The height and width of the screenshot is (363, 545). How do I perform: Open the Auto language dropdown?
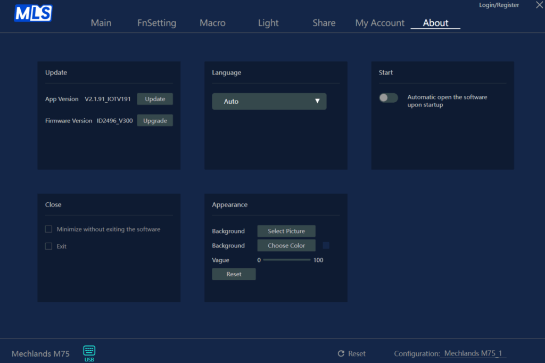pyautogui.click(x=269, y=102)
